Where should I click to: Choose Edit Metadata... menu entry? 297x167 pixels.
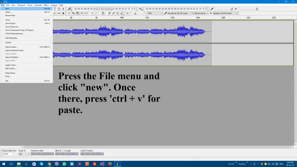(26, 38)
